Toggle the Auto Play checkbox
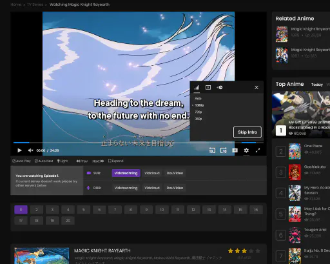Image resolution: width=330 pixels, height=264 pixels. pos(21,161)
